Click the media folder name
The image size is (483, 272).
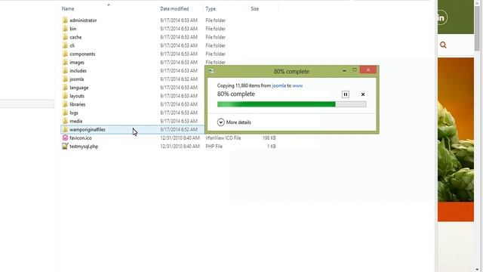point(75,121)
